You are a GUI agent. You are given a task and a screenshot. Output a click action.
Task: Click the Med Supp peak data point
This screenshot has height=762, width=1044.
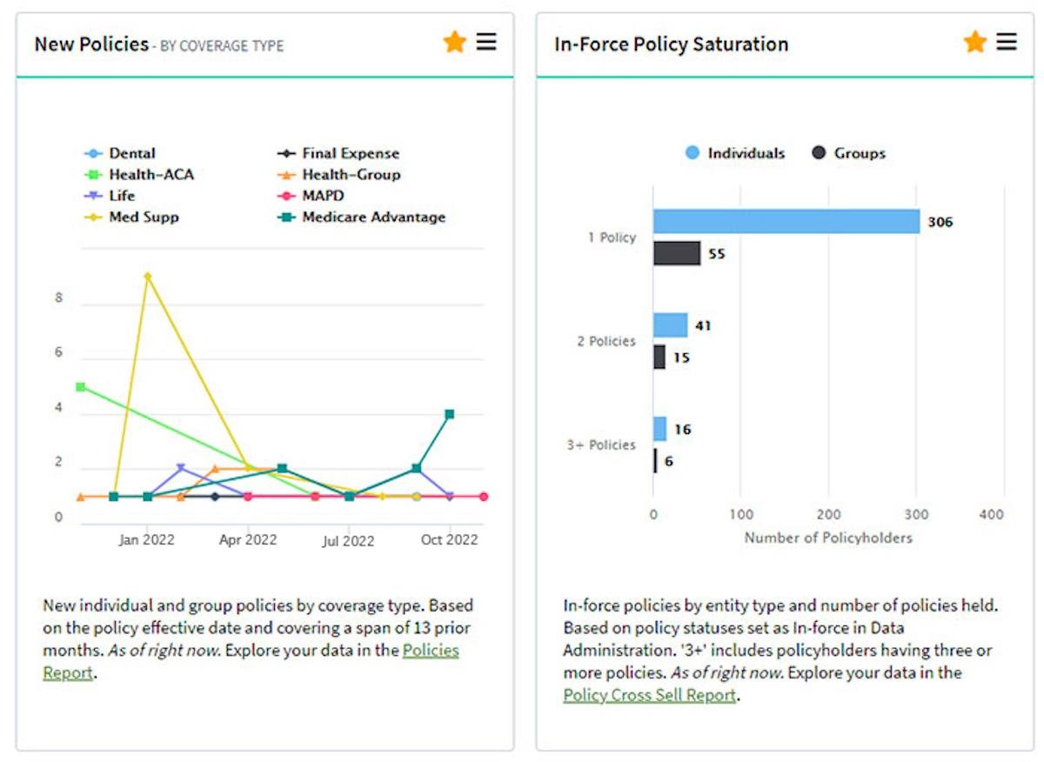148,277
